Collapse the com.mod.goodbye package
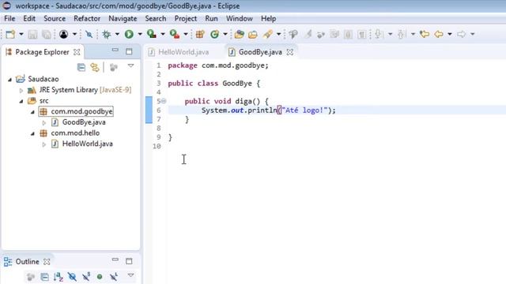The width and height of the screenshot is (506, 284). 32,112
